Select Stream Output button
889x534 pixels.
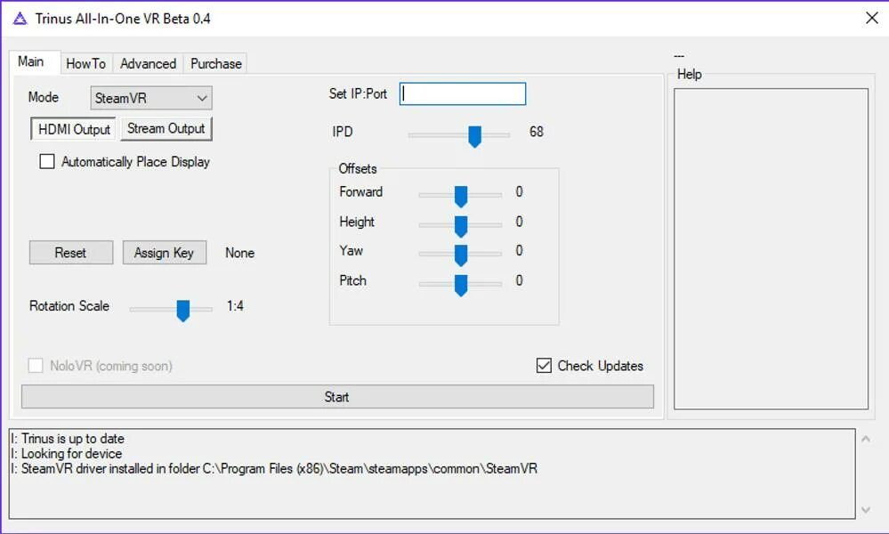166,129
